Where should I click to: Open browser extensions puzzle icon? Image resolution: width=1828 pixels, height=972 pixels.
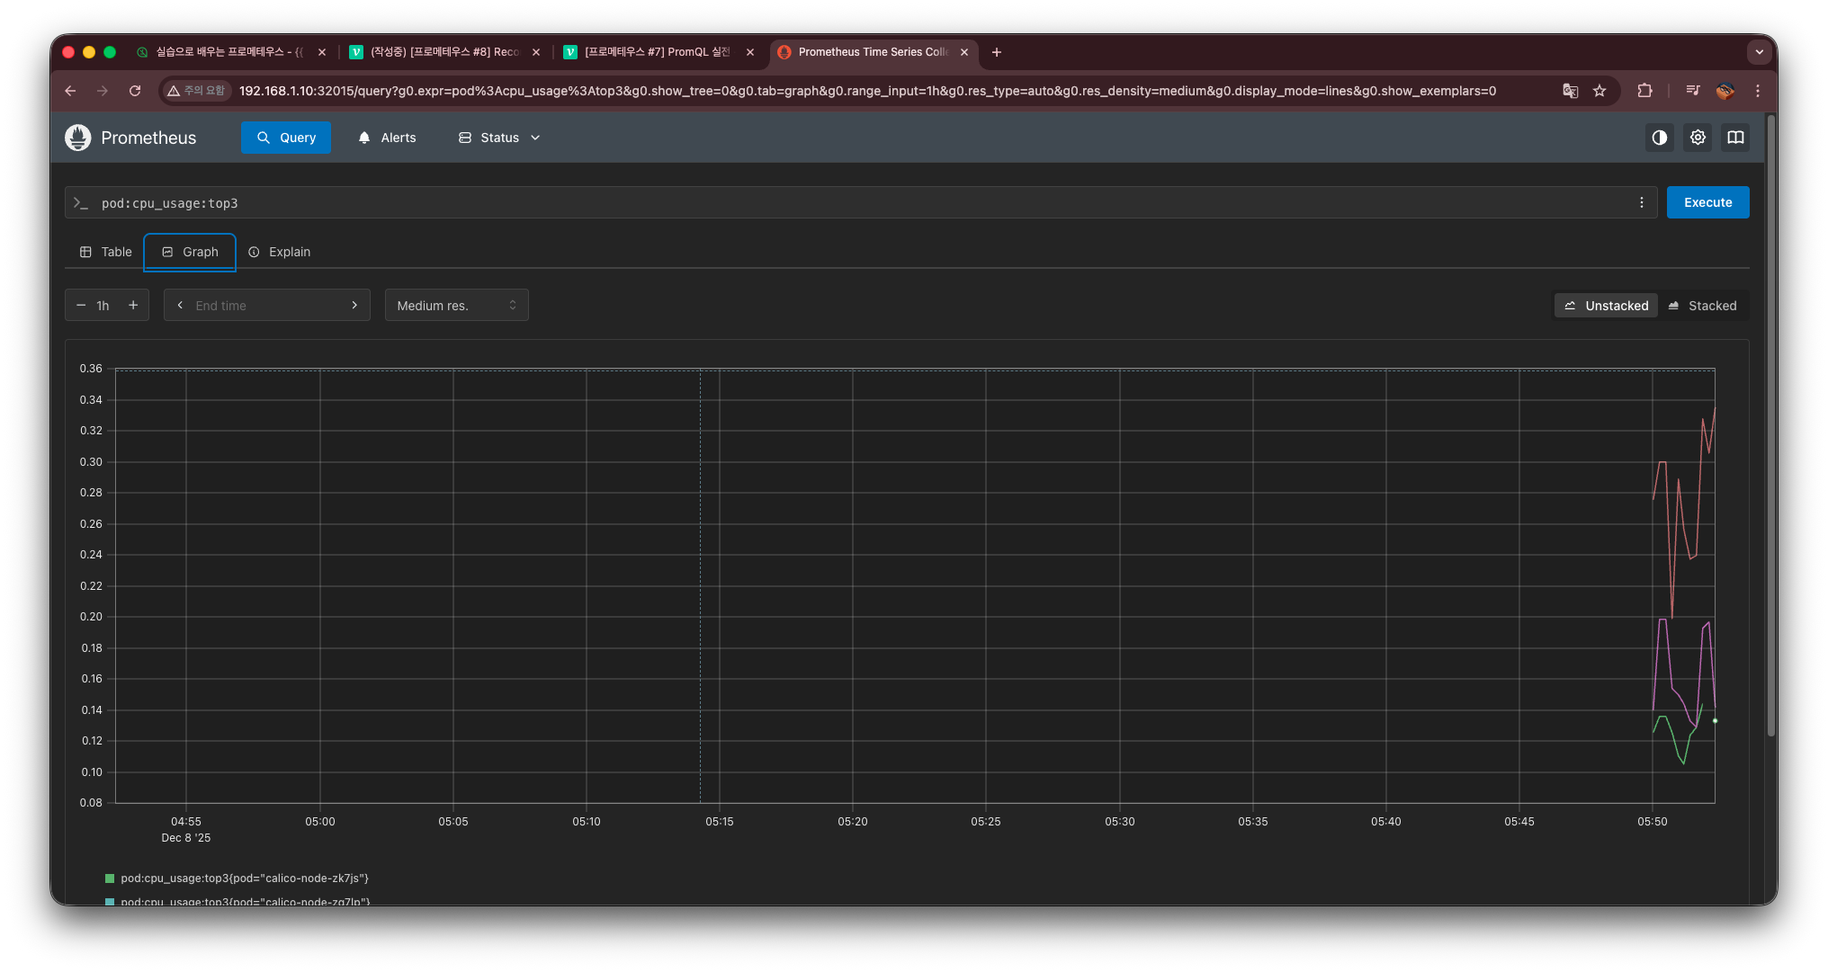pos(1644,91)
